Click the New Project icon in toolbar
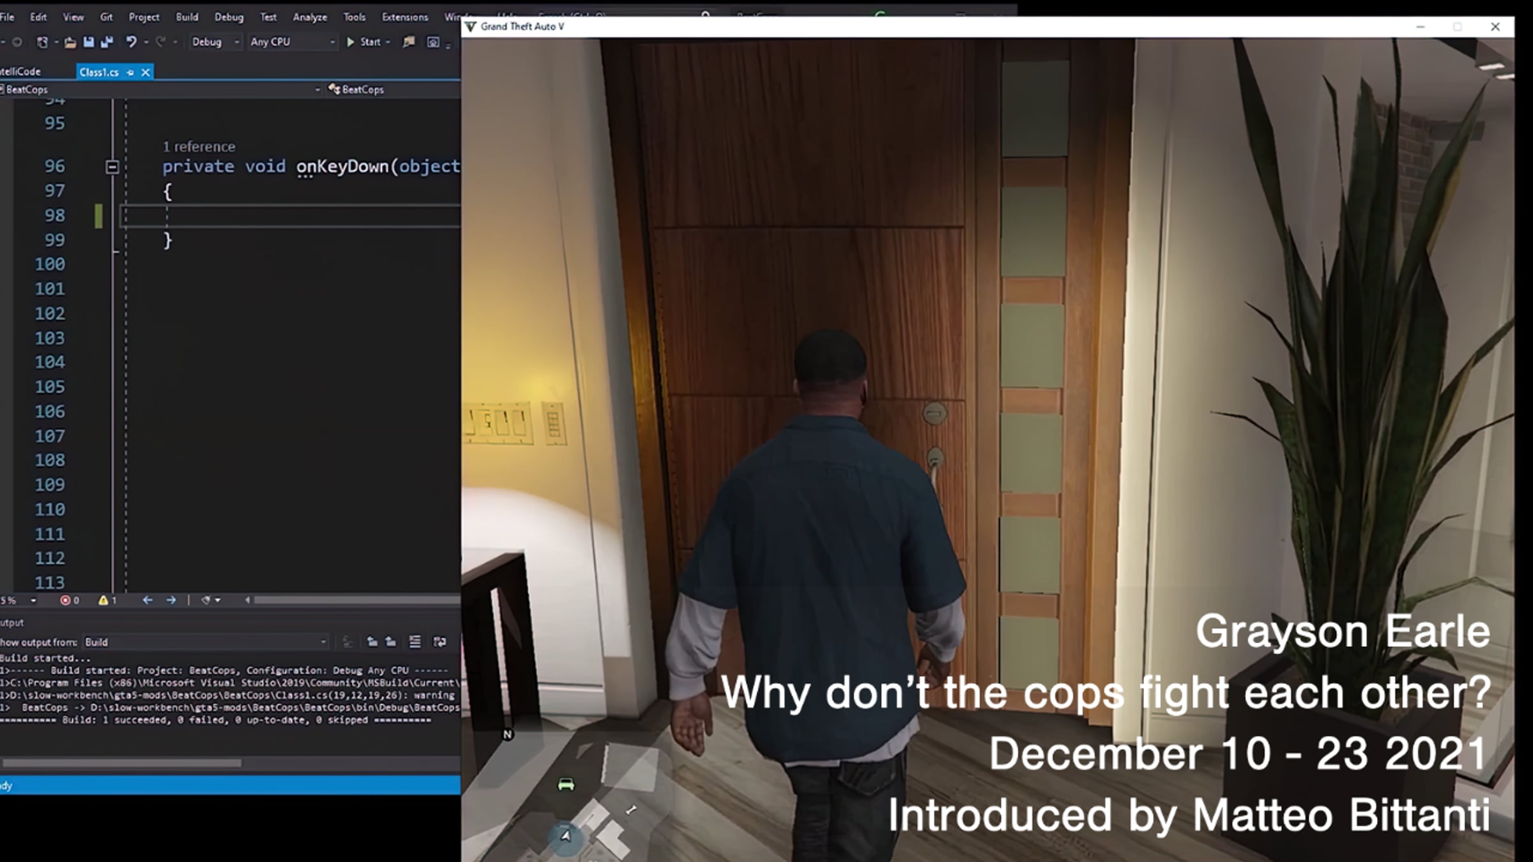1533x862 pixels. (42, 42)
